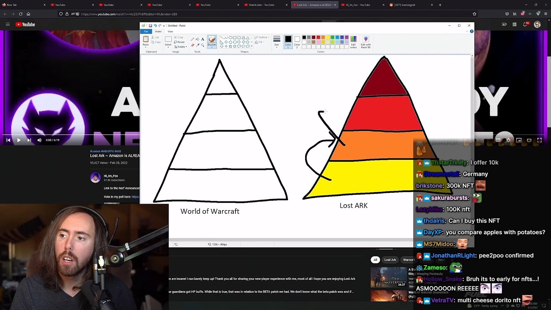Image resolution: width=551 pixels, height=310 pixels.
Task: Pick black from the color palette
Action: coord(304,37)
